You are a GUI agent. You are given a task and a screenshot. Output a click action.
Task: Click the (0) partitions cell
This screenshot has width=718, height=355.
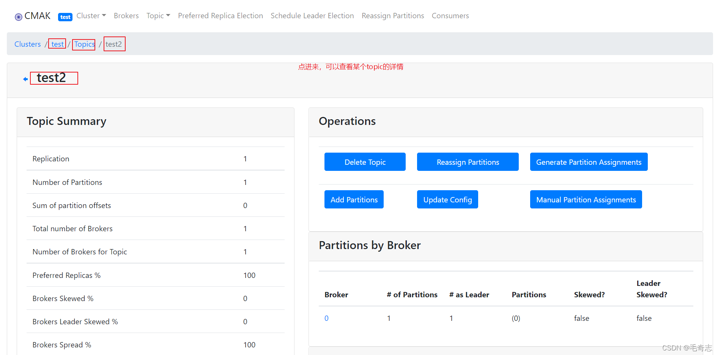pos(516,318)
